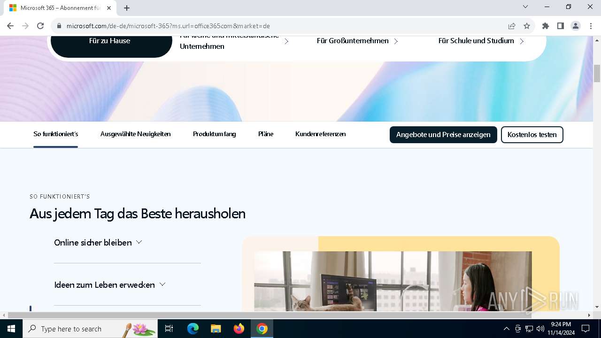Open File Explorer from the taskbar
Viewport: 601px width, 338px height.
coord(216,329)
